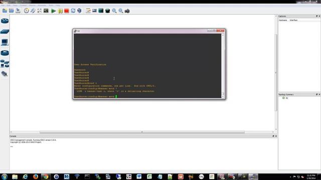
Task: Open Google Chrome from the taskbar
Action: tap(46, 176)
